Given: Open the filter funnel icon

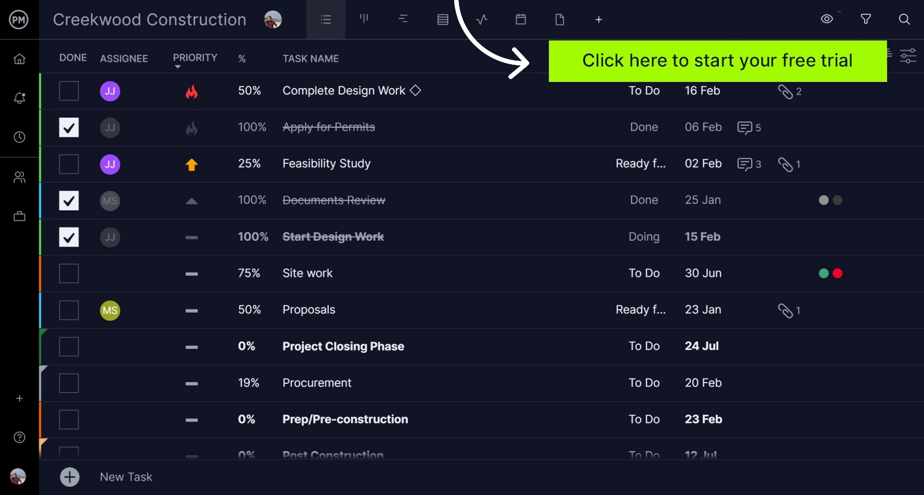Looking at the screenshot, I should (866, 20).
